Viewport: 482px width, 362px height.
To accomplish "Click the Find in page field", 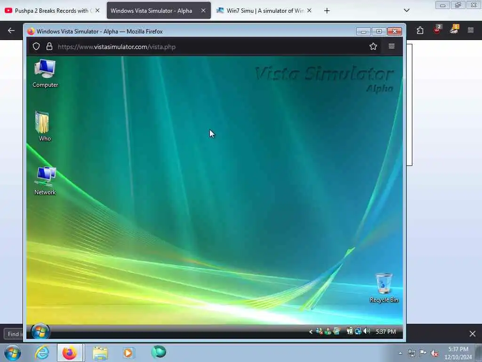I will tap(14, 334).
